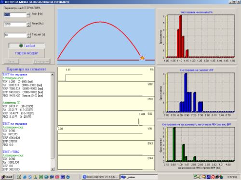The height and width of the screenshot is (180, 241).
Task: Click the signal parameters list scroll-up arrow
Action: (x=53, y=74)
